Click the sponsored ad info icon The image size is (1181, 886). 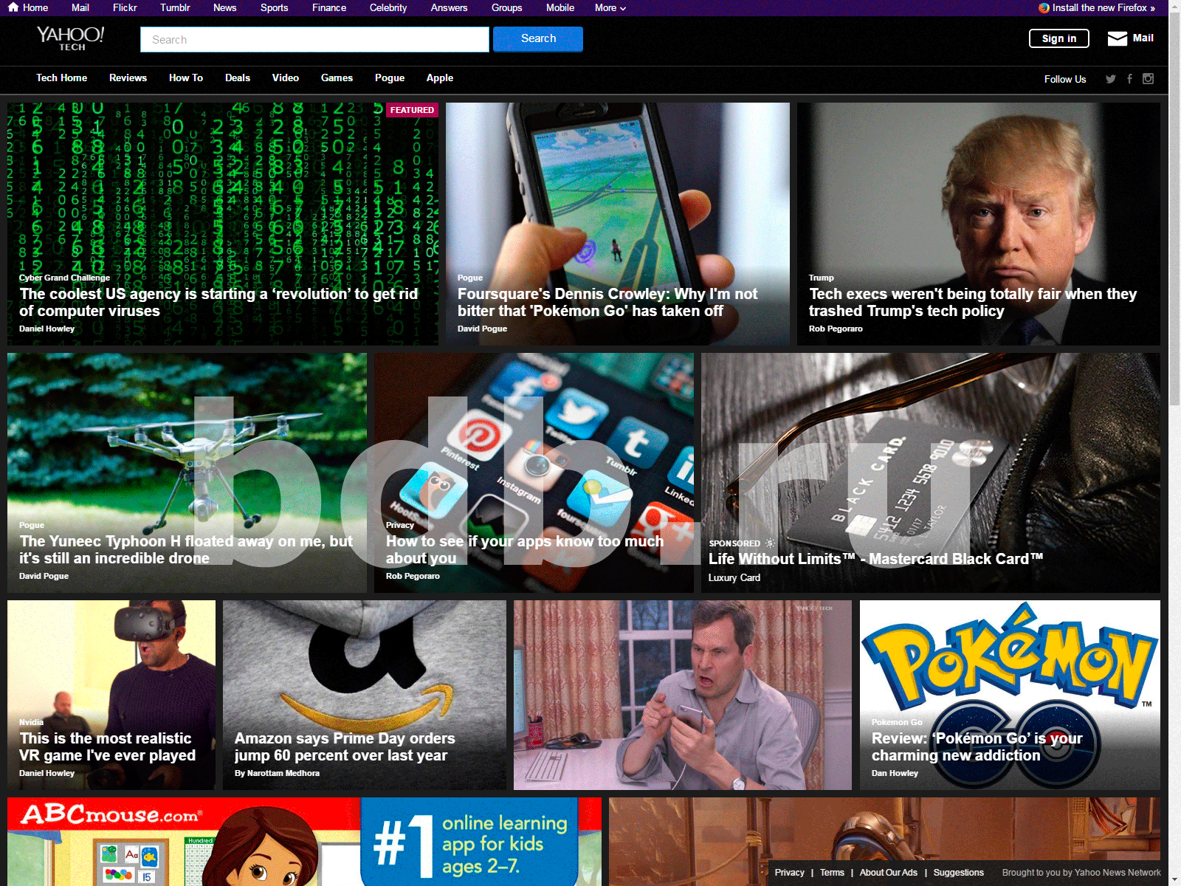[770, 543]
